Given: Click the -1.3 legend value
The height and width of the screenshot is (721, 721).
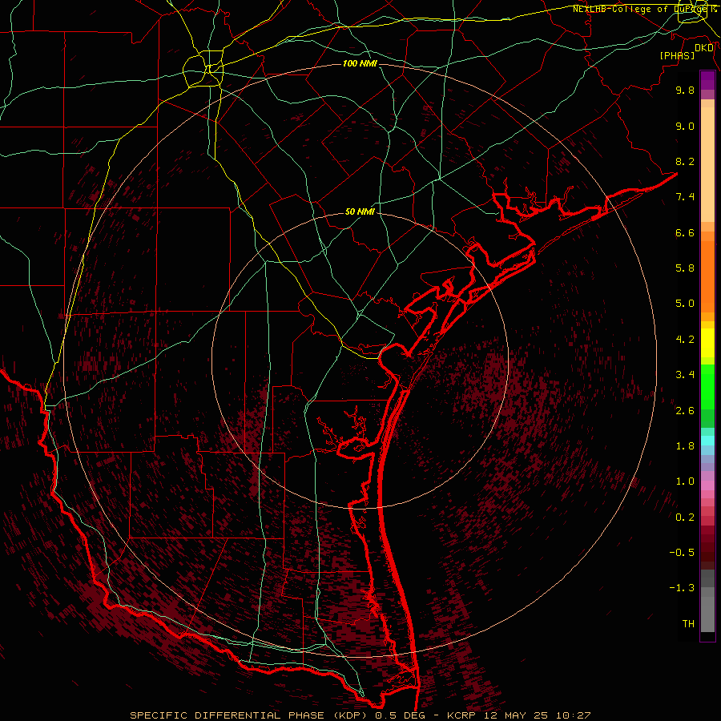Looking at the screenshot, I should [682, 588].
